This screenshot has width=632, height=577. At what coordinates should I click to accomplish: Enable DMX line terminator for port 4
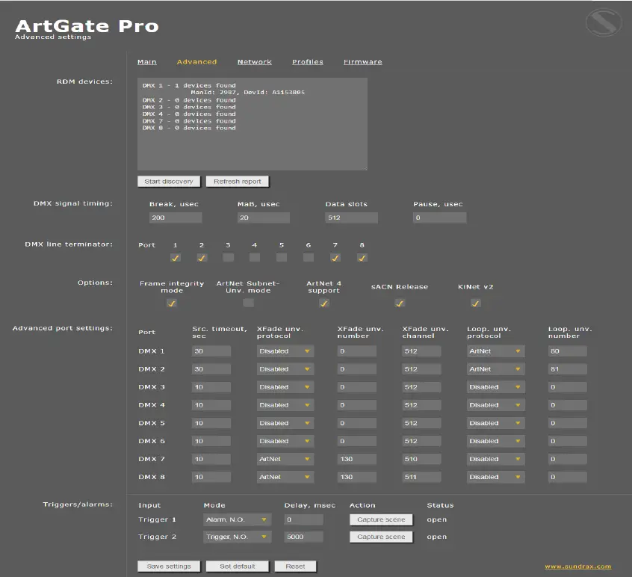pos(255,257)
